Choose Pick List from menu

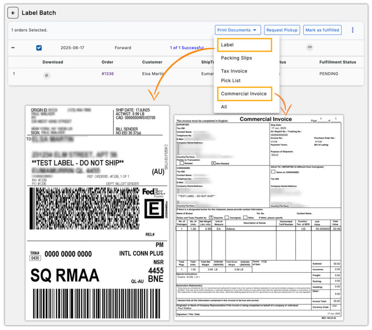231,80
